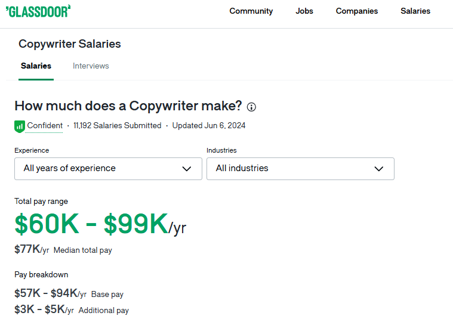Click the info icon beside the Copywriter heading
The image size is (453, 325).
251,107
